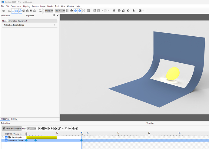The image size is (209, 149).
Task: Jump to end of animation
Action: (52, 128)
